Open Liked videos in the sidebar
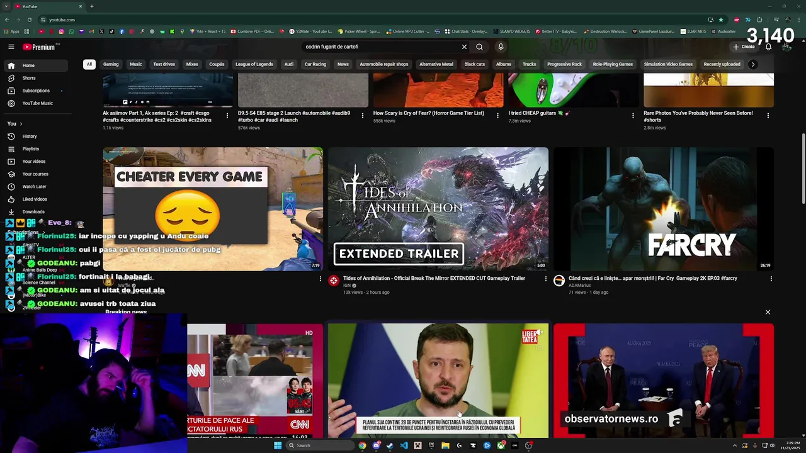Image resolution: width=806 pixels, height=453 pixels. click(36, 199)
